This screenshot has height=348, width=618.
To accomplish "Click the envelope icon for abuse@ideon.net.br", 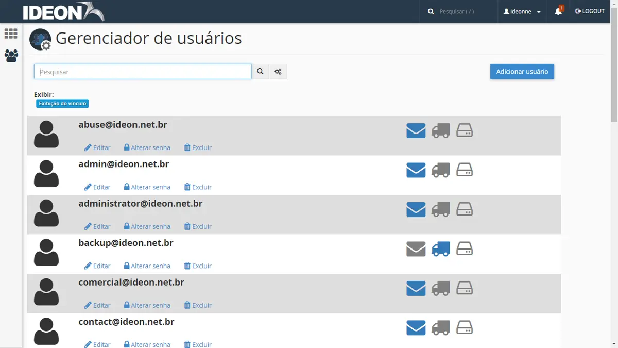I will (x=416, y=130).
